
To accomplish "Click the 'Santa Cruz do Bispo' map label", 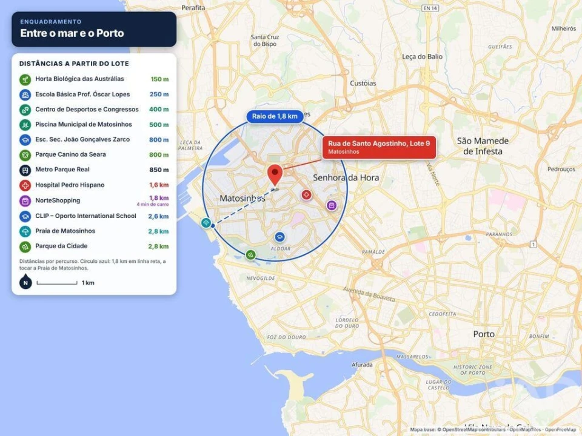I will click(265, 41).
